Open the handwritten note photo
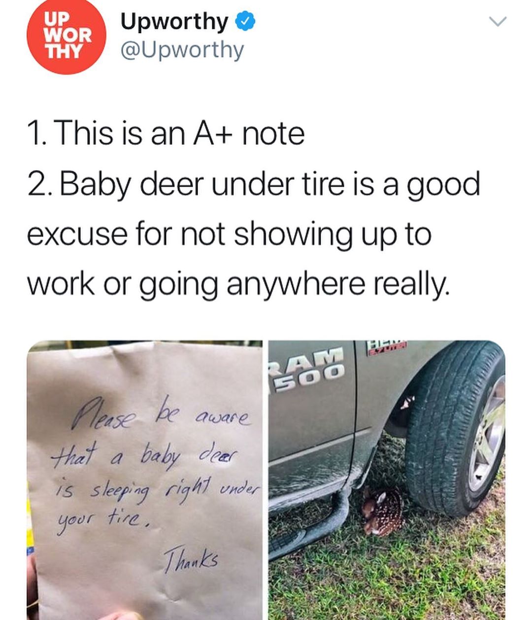This screenshot has height=620, width=532. coord(144,480)
